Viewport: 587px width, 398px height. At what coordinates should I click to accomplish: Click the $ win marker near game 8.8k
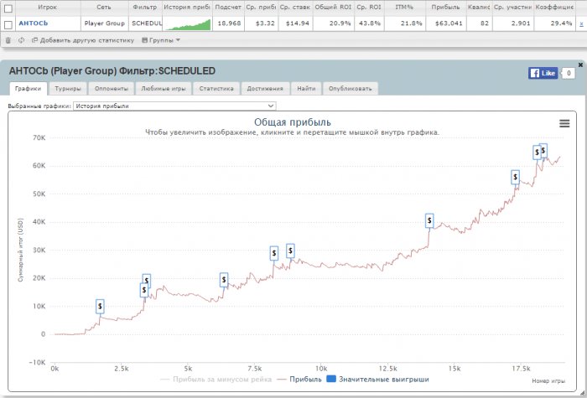point(290,251)
